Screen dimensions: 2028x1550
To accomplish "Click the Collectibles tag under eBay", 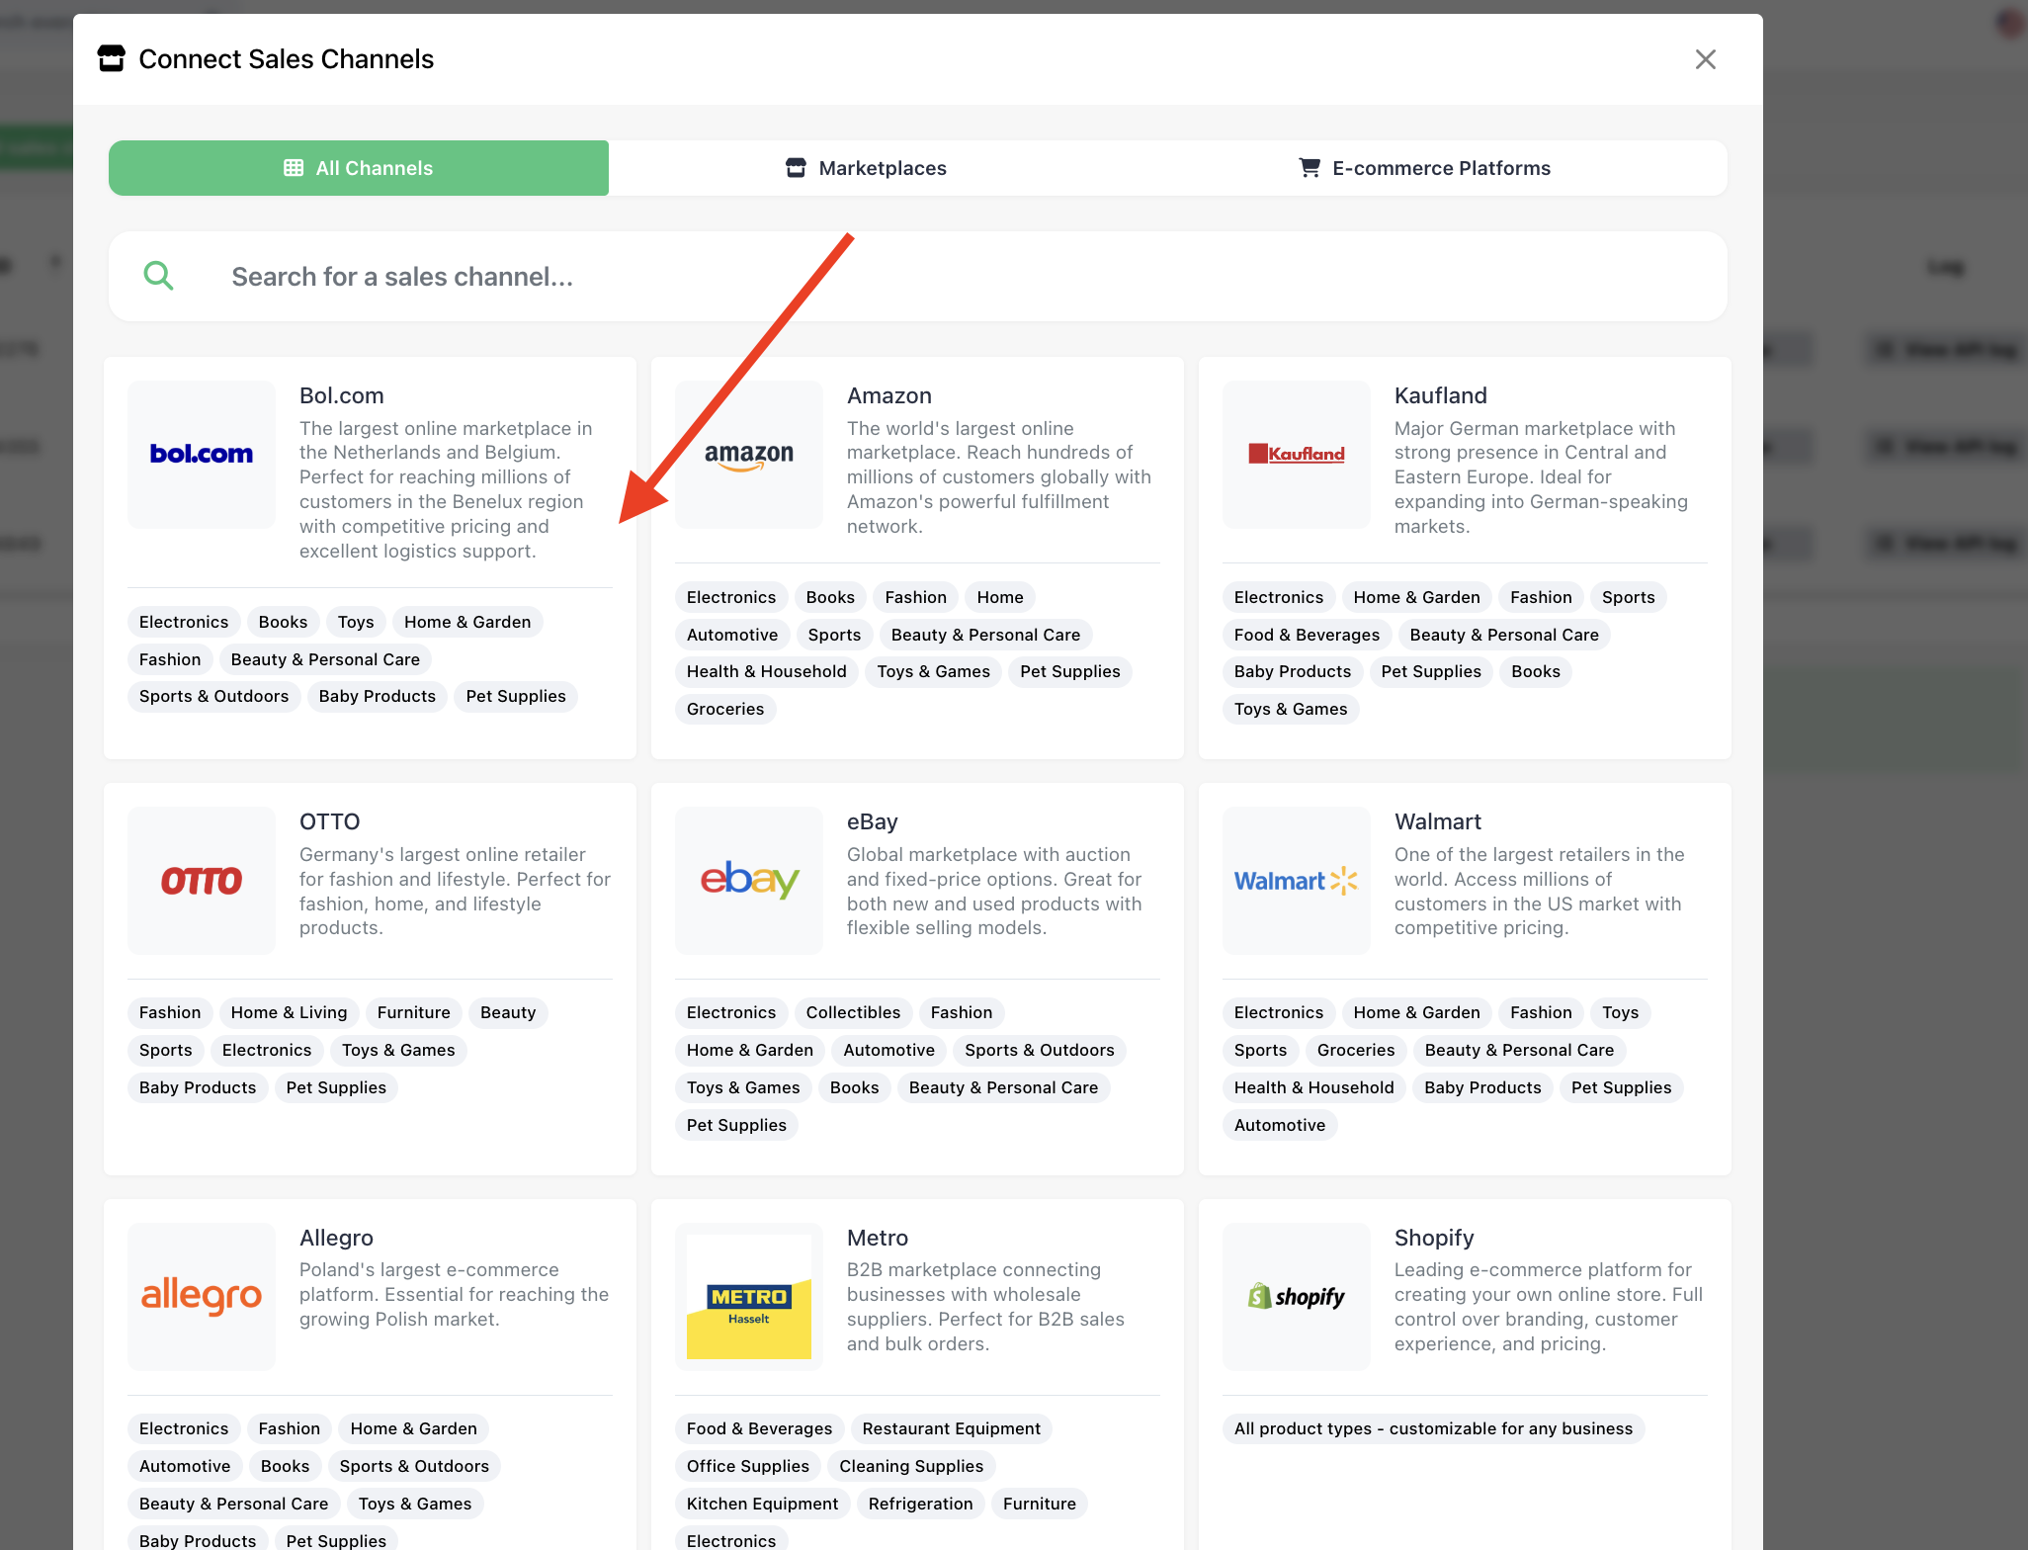I will coord(853,1012).
